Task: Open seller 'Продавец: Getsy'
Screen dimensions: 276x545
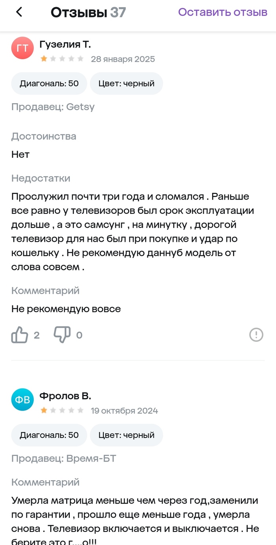Action: [x=53, y=107]
